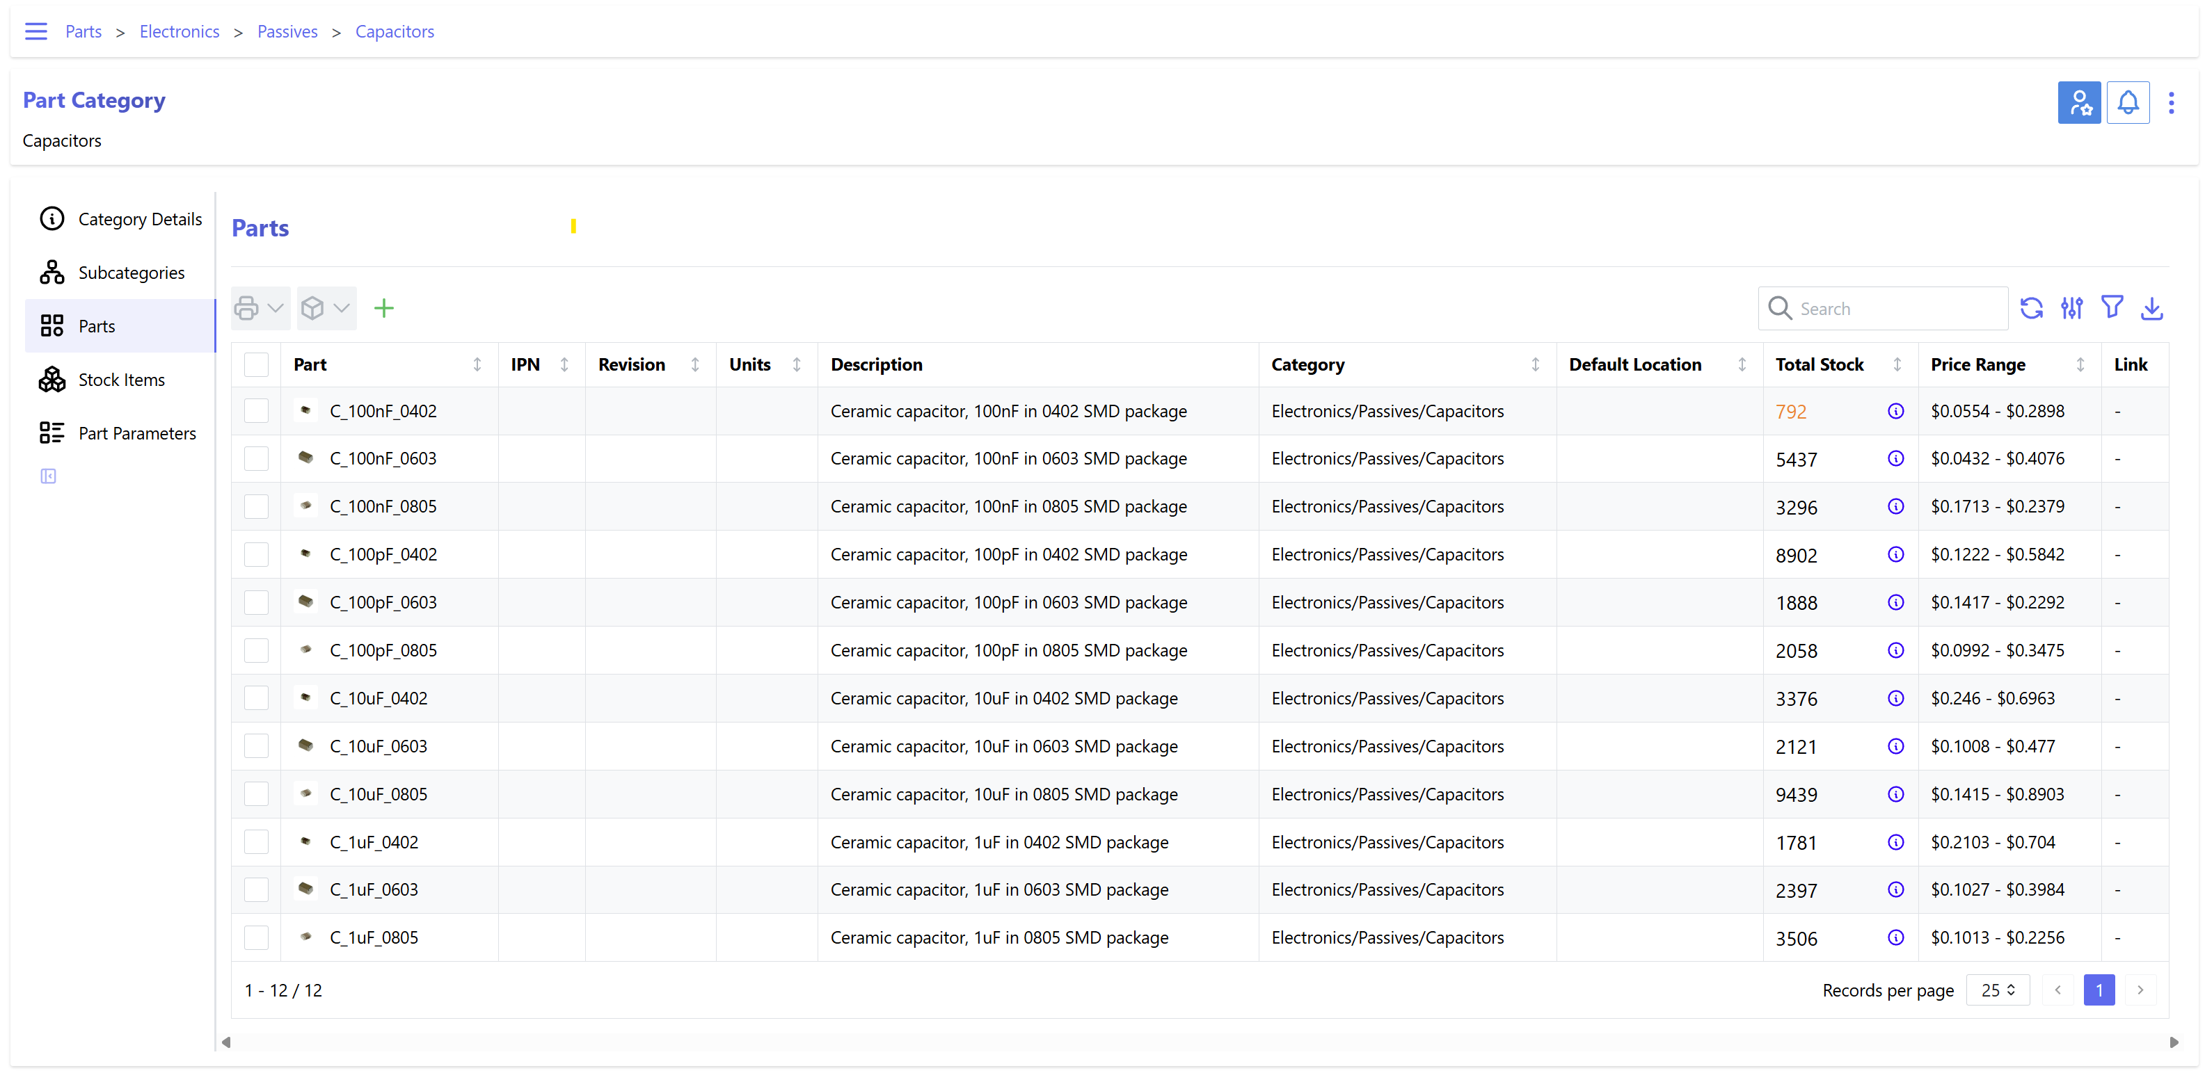2205x1073 pixels.
Task: Open the three-dot options menu
Action: click(2171, 103)
